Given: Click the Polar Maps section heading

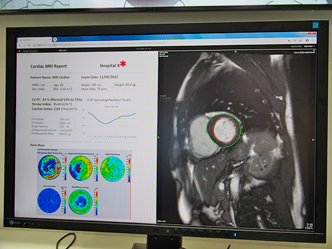Looking at the screenshot, I should [37, 145].
